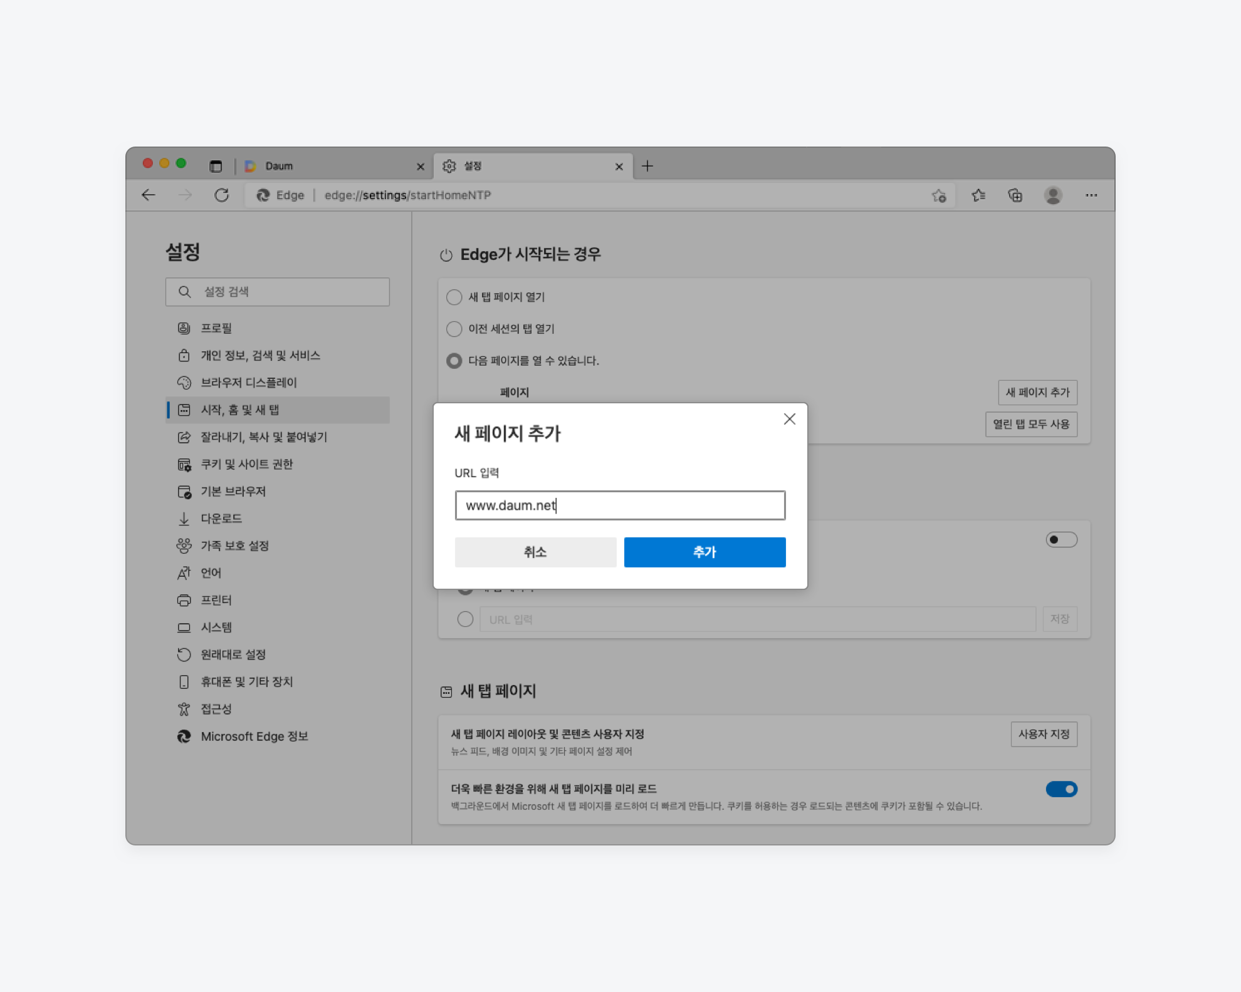The height and width of the screenshot is (992, 1241).
Task: Click the 취소 button to dismiss dialog
Action: (535, 552)
